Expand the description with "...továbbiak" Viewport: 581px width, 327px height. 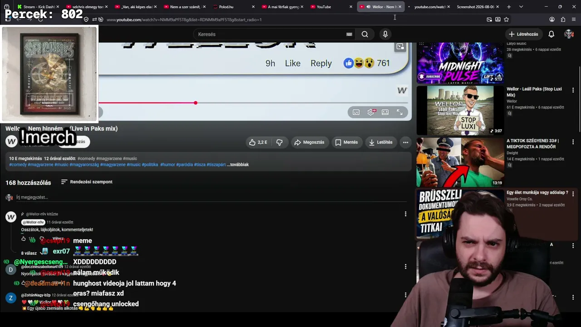(237, 164)
